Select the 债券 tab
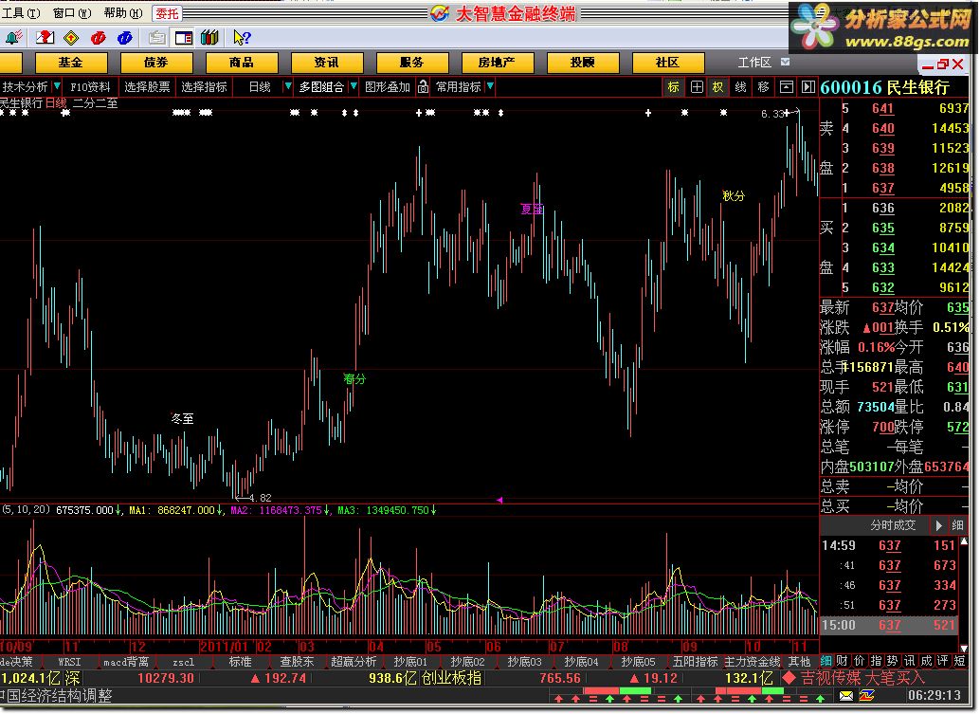 [155, 63]
